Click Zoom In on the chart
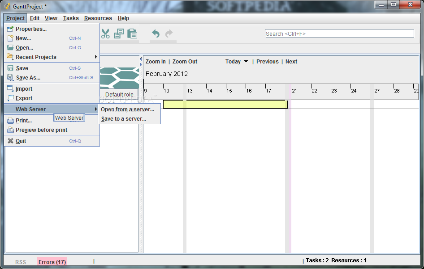The image size is (424, 269). [156, 62]
